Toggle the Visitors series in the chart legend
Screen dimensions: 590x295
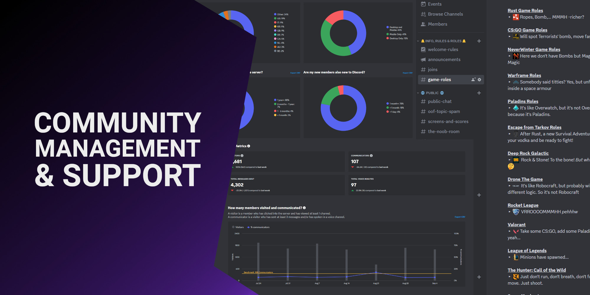[x=238, y=227]
